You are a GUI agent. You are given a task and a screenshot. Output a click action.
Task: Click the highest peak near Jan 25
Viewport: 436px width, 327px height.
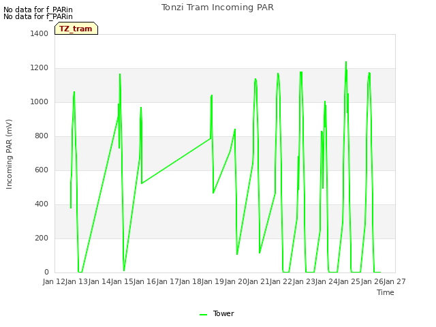346,62
